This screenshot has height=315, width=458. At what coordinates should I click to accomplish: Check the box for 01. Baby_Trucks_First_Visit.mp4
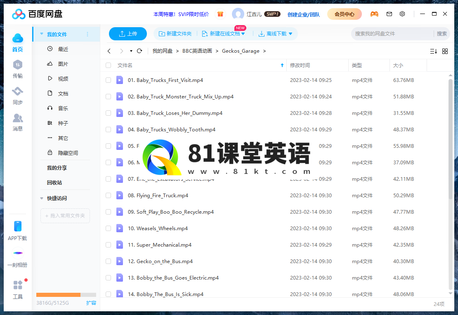click(109, 80)
